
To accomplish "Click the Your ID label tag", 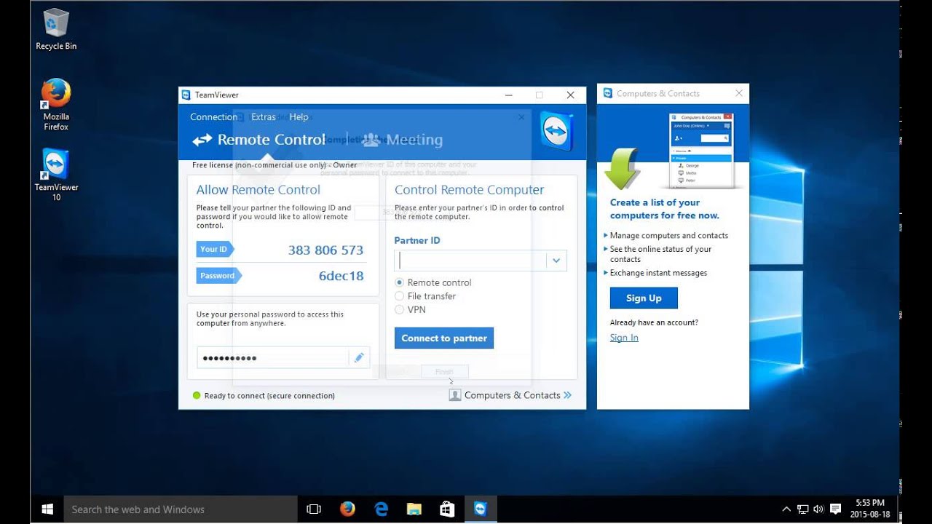I will (x=214, y=249).
